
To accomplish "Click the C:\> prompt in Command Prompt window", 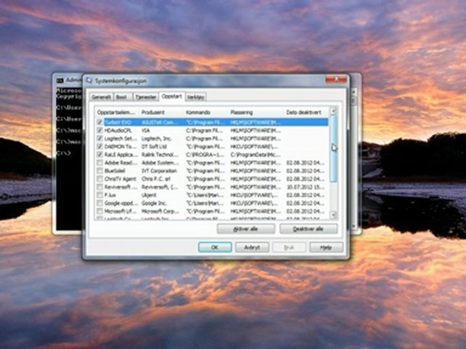I will click(64, 153).
